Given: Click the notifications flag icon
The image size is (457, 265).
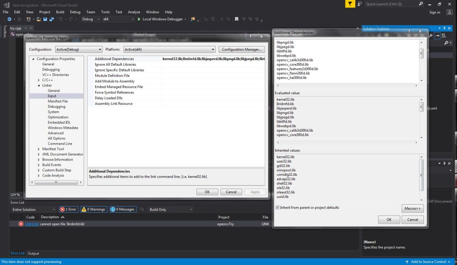Looking at the screenshot, I should (x=350, y=4).
